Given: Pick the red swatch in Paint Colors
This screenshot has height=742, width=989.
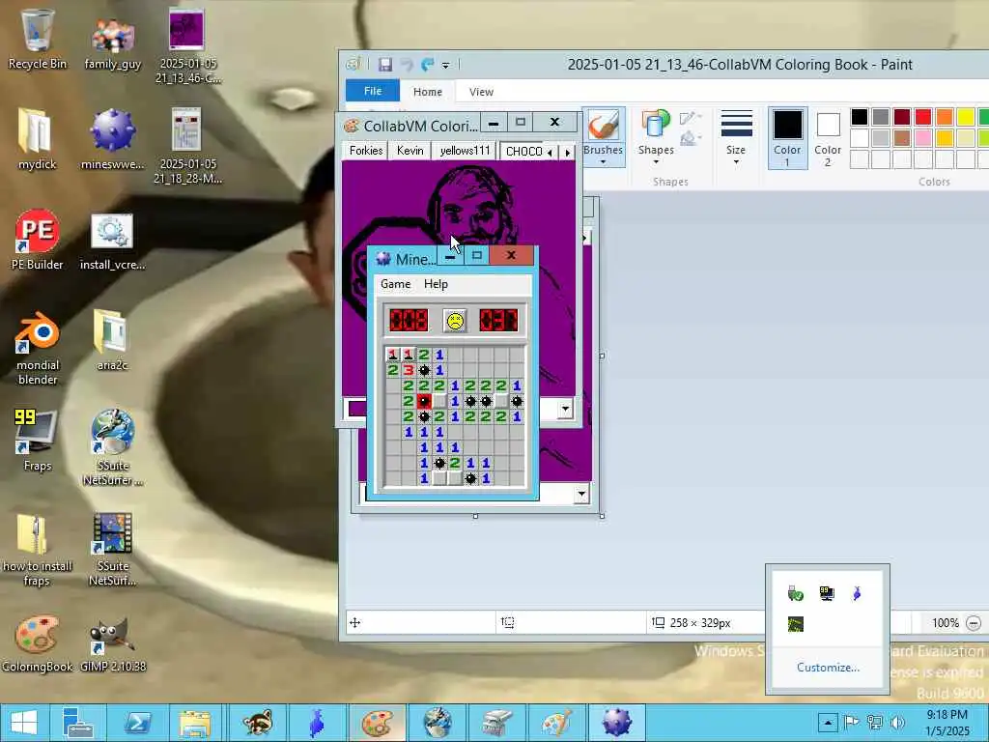Looking at the screenshot, I should (x=923, y=117).
